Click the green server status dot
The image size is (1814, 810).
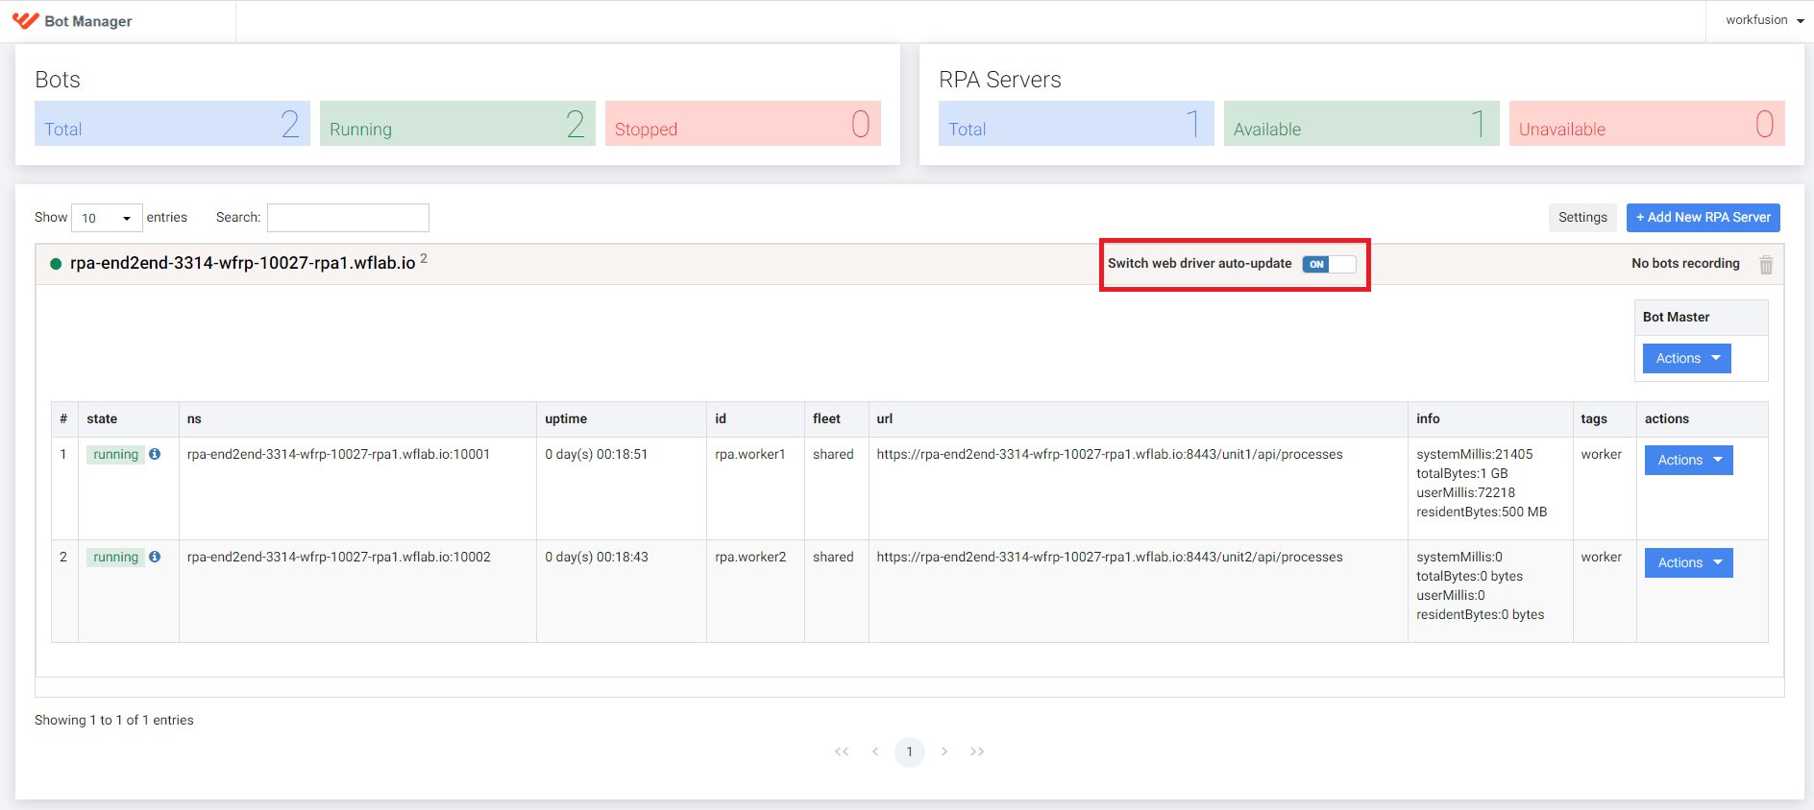[56, 264]
